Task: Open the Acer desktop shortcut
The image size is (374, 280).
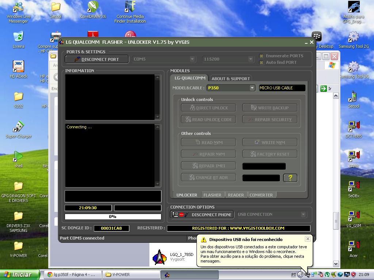Action: pos(354,249)
